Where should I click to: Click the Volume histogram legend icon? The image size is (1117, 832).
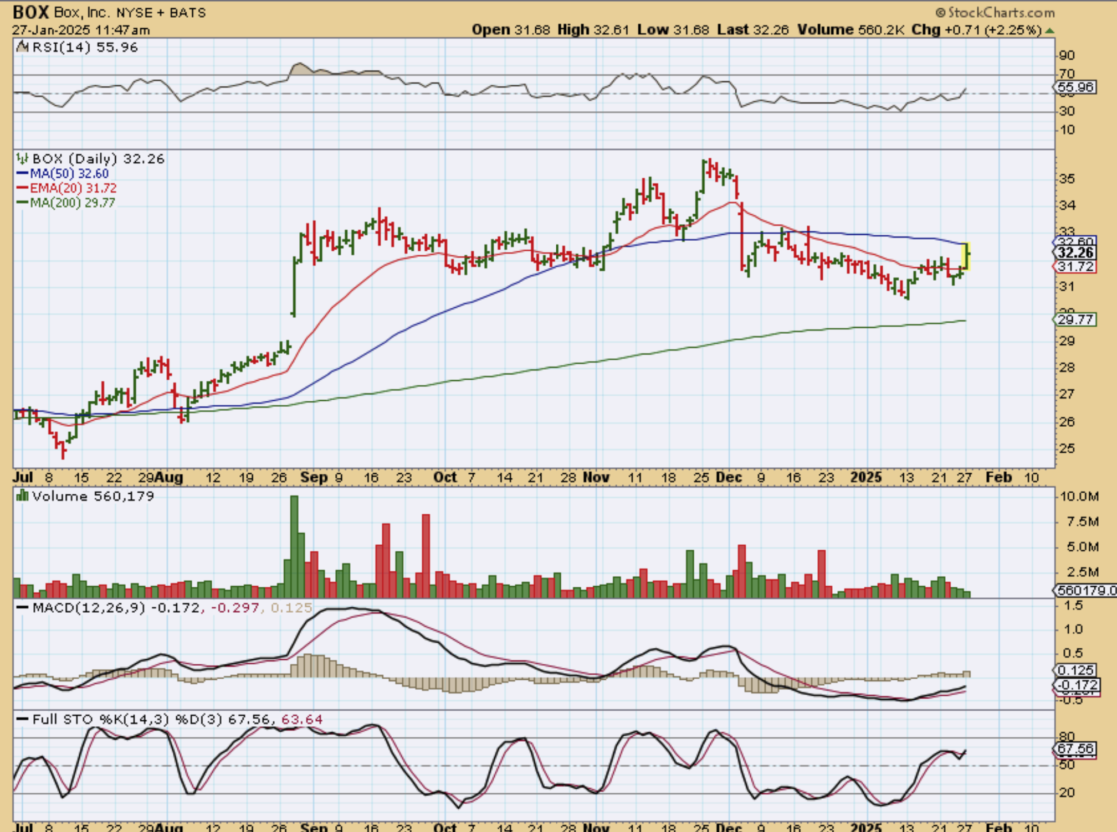pos(22,496)
